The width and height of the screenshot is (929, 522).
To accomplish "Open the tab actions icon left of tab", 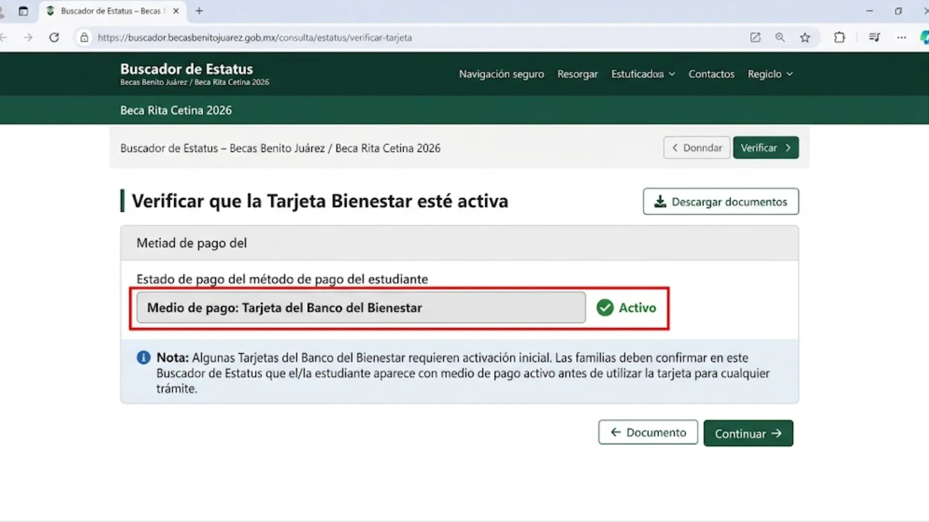I will pyautogui.click(x=23, y=11).
